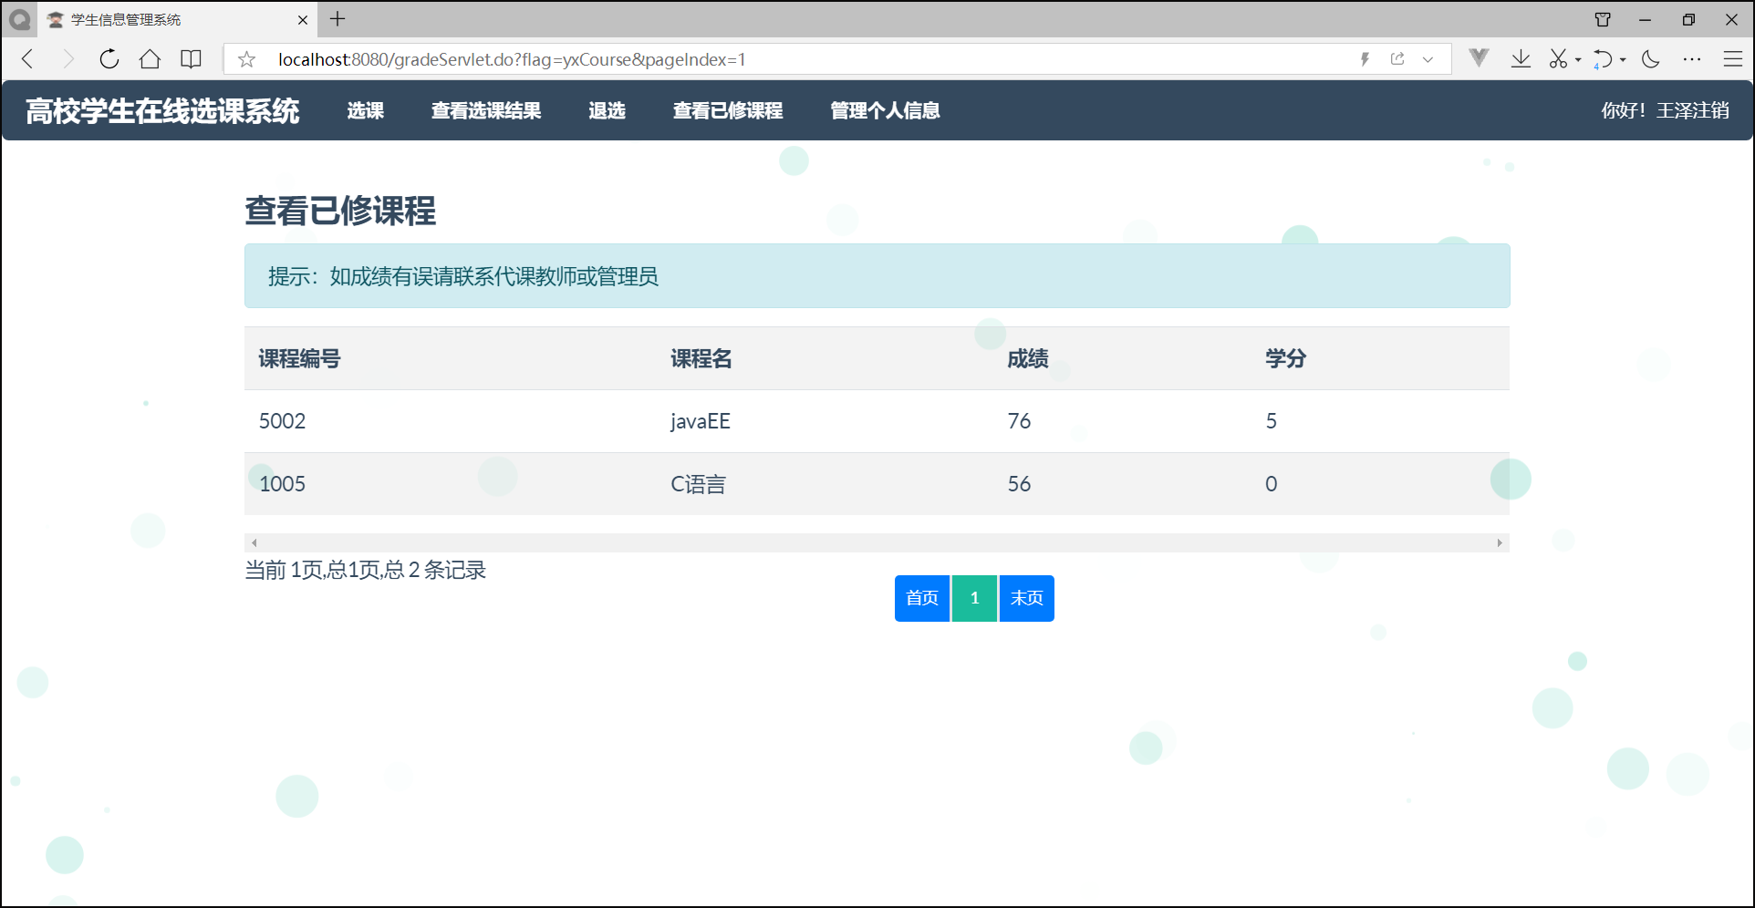Open the more options ellipsis icon

coord(1692,58)
